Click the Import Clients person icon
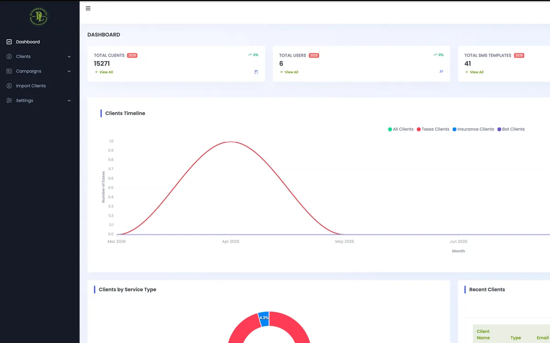 point(9,86)
